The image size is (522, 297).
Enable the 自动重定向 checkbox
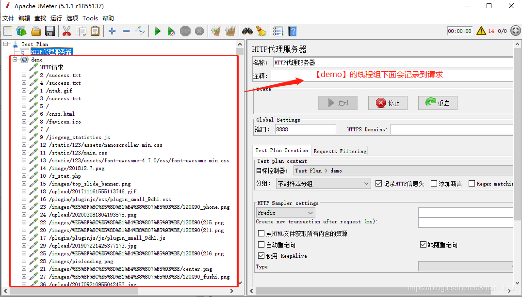pyautogui.click(x=261, y=245)
